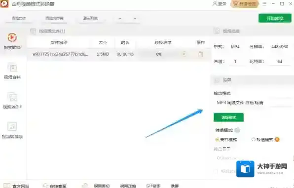Click the official website icon in bottom bar
The image size is (294, 188).
(7, 186)
